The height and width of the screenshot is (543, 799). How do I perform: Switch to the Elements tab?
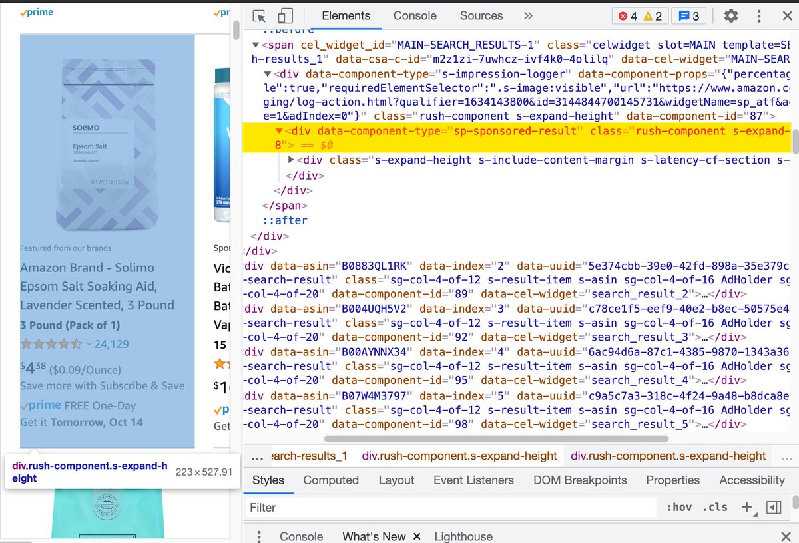346,15
